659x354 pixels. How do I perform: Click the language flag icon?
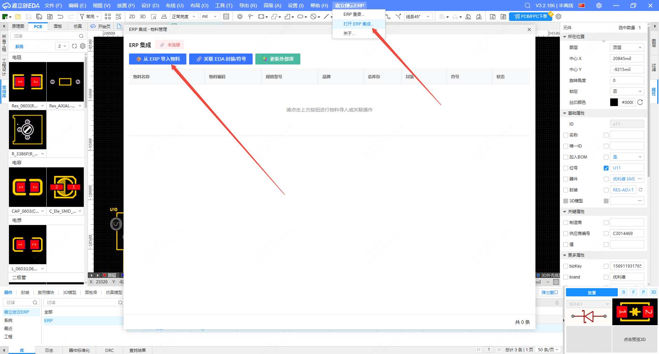[582, 5]
